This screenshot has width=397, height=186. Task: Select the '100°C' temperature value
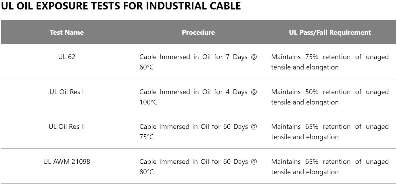148,102
